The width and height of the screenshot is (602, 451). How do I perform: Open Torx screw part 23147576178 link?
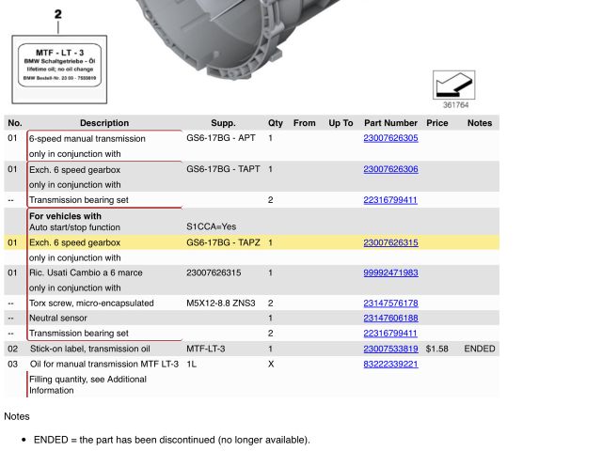click(390, 303)
